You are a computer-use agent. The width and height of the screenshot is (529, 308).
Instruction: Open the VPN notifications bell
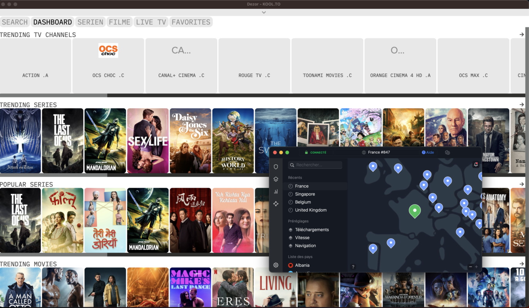[476, 164]
